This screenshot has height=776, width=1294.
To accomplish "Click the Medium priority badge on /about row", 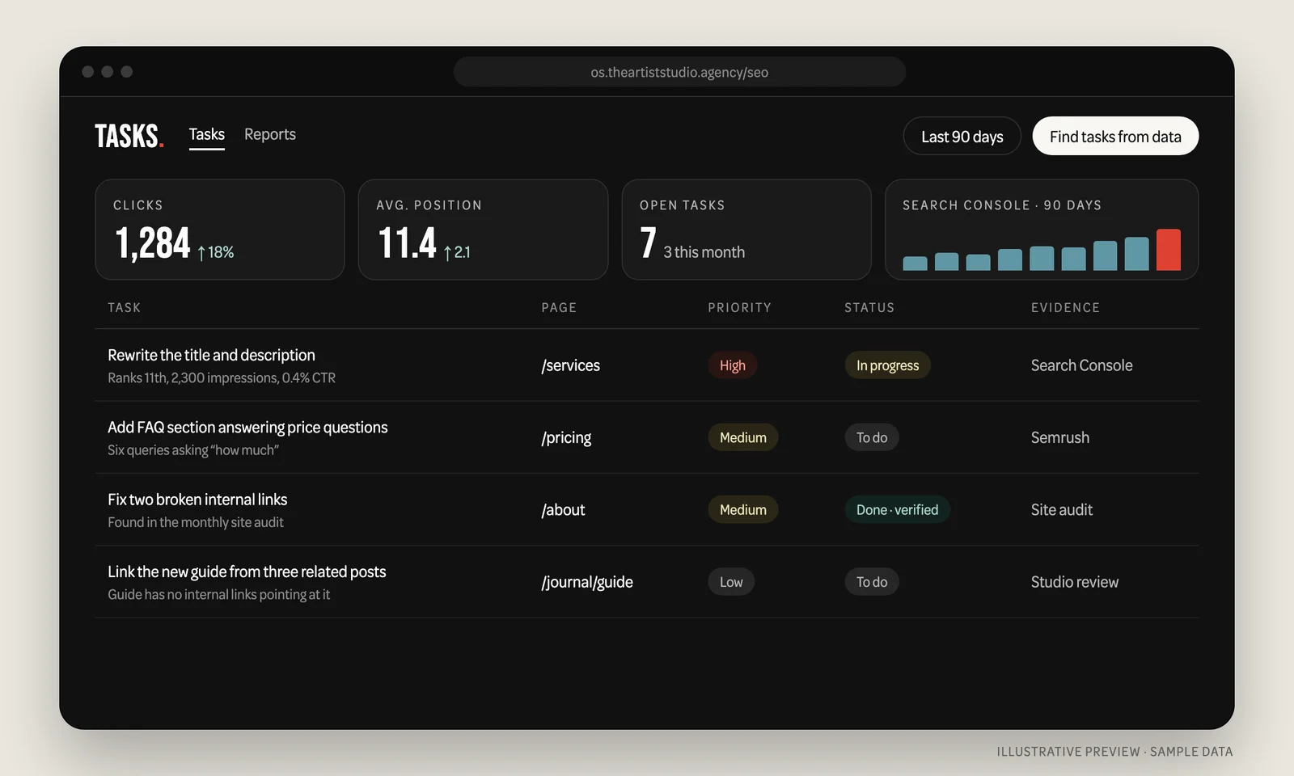I will 743,510.
